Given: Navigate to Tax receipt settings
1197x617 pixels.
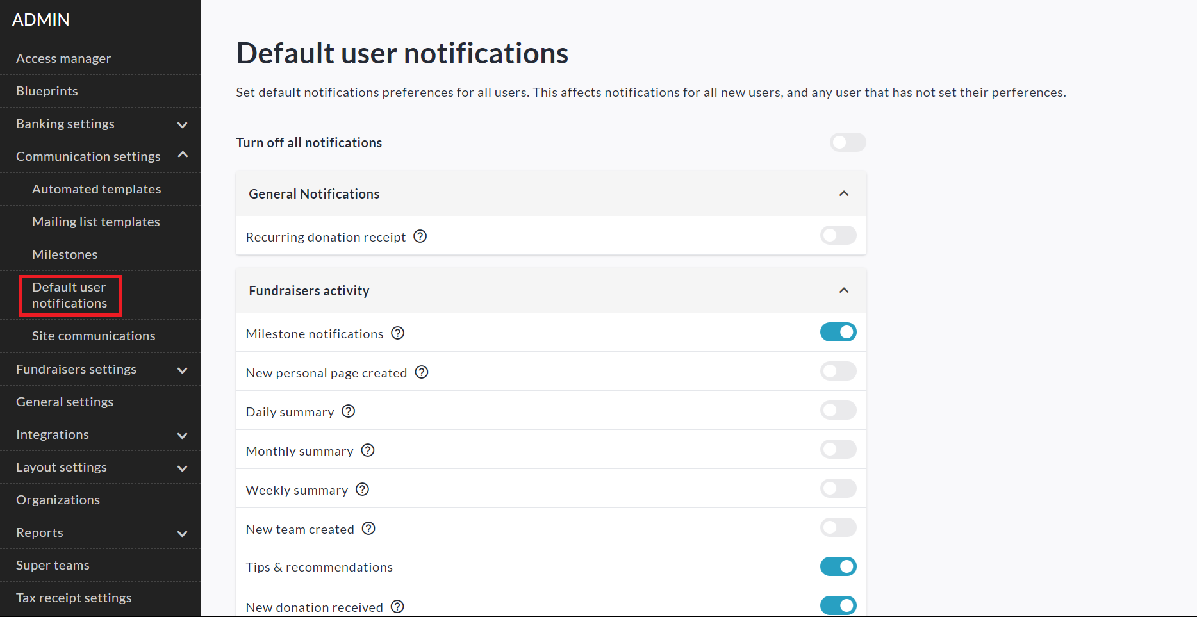Looking at the screenshot, I should (74, 598).
